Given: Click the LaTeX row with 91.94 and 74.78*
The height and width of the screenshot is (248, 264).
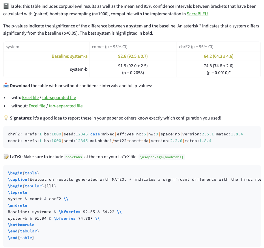Looking at the screenshot, I should point(54,218).
